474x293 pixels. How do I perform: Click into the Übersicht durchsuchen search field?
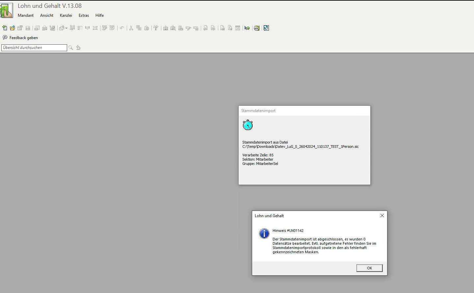pyautogui.click(x=34, y=48)
